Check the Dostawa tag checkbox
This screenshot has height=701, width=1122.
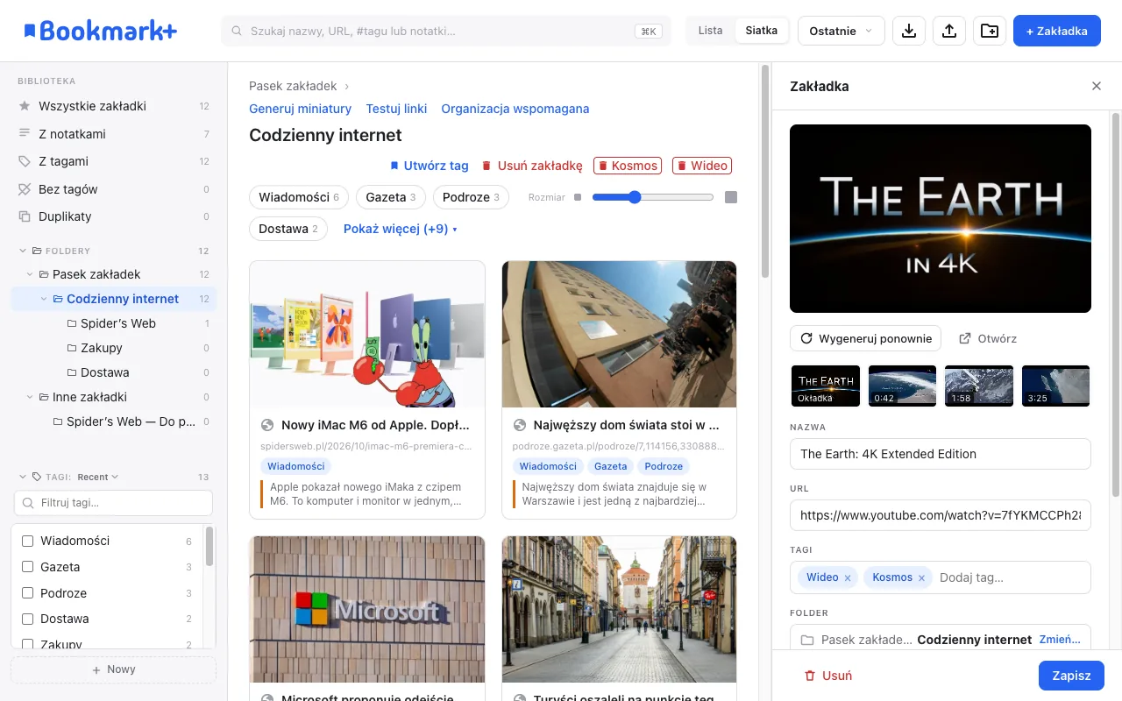point(27,619)
